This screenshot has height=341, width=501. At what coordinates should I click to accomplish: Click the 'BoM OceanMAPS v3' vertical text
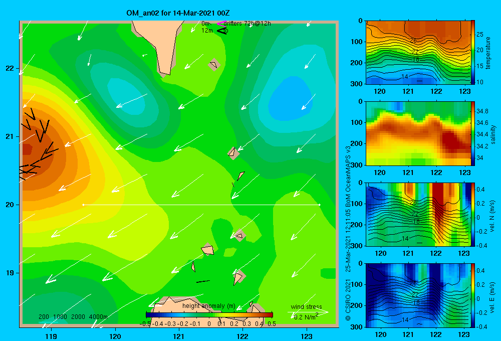pyautogui.click(x=348, y=177)
